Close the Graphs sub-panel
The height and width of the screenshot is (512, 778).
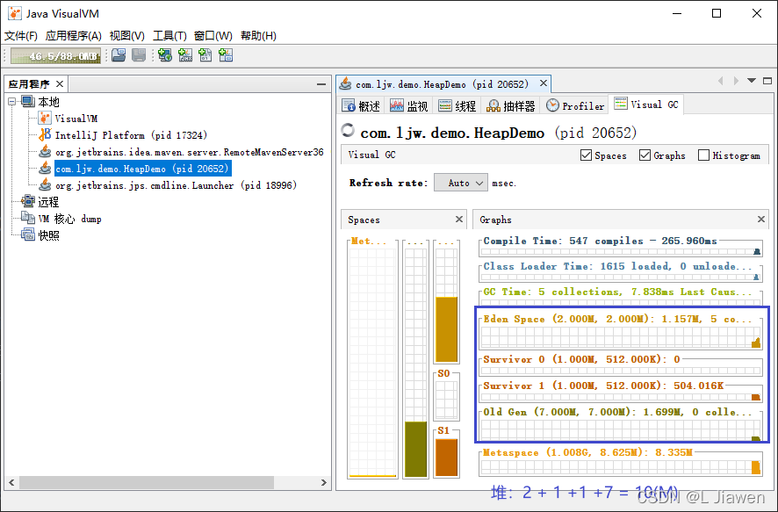click(x=761, y=219)
